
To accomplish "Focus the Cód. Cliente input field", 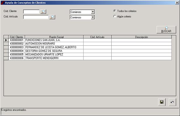I will (x=31, y=12).
